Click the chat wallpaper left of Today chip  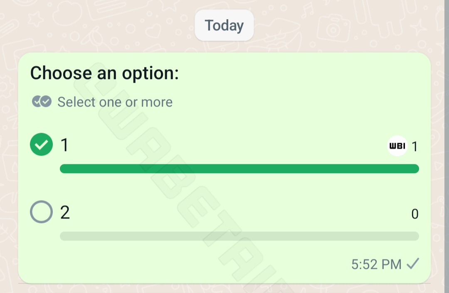click(104, 26)
